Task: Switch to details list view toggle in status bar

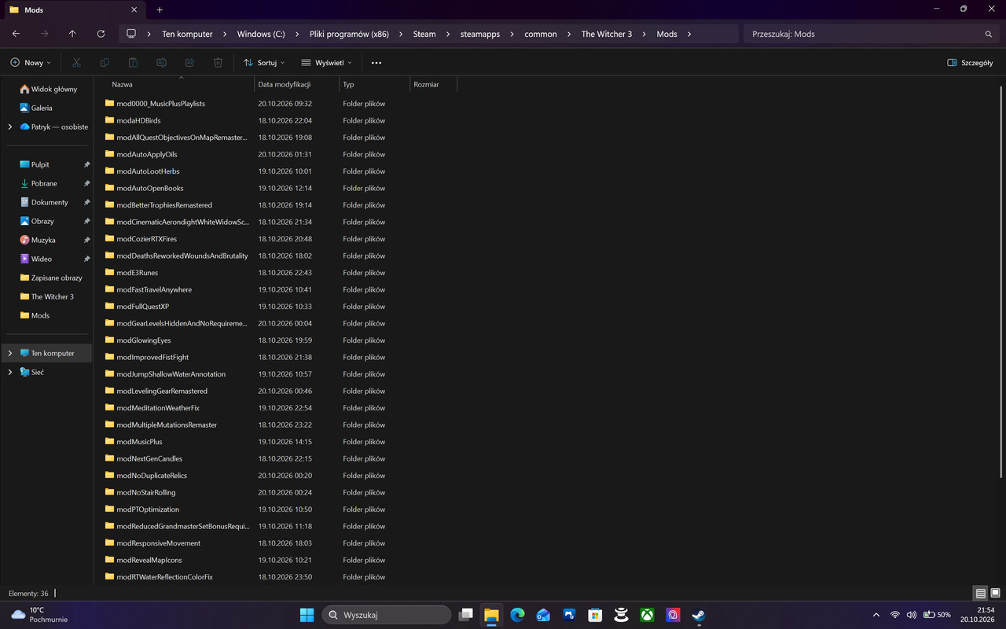Action: coord(980,593)
